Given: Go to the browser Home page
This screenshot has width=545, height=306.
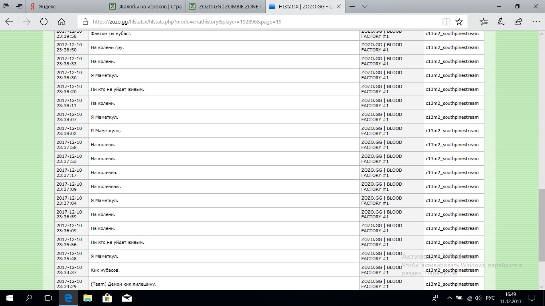Looking at the screenshot, I should (61, 22).
